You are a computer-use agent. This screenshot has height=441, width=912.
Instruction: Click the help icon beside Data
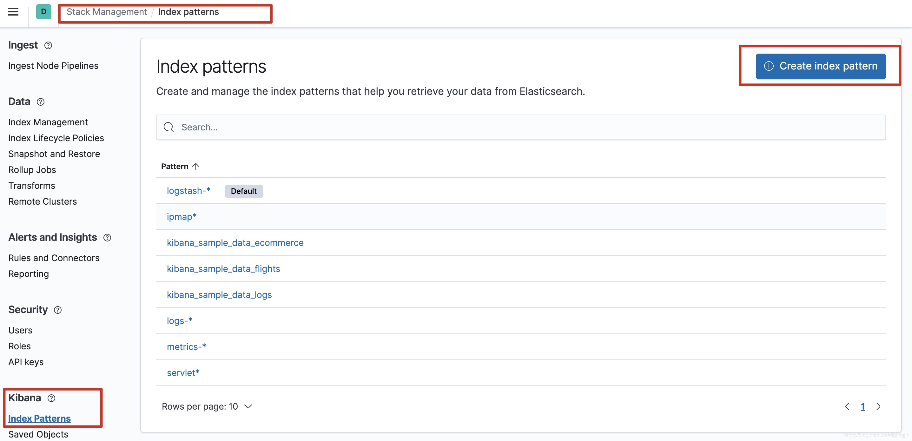41,102
